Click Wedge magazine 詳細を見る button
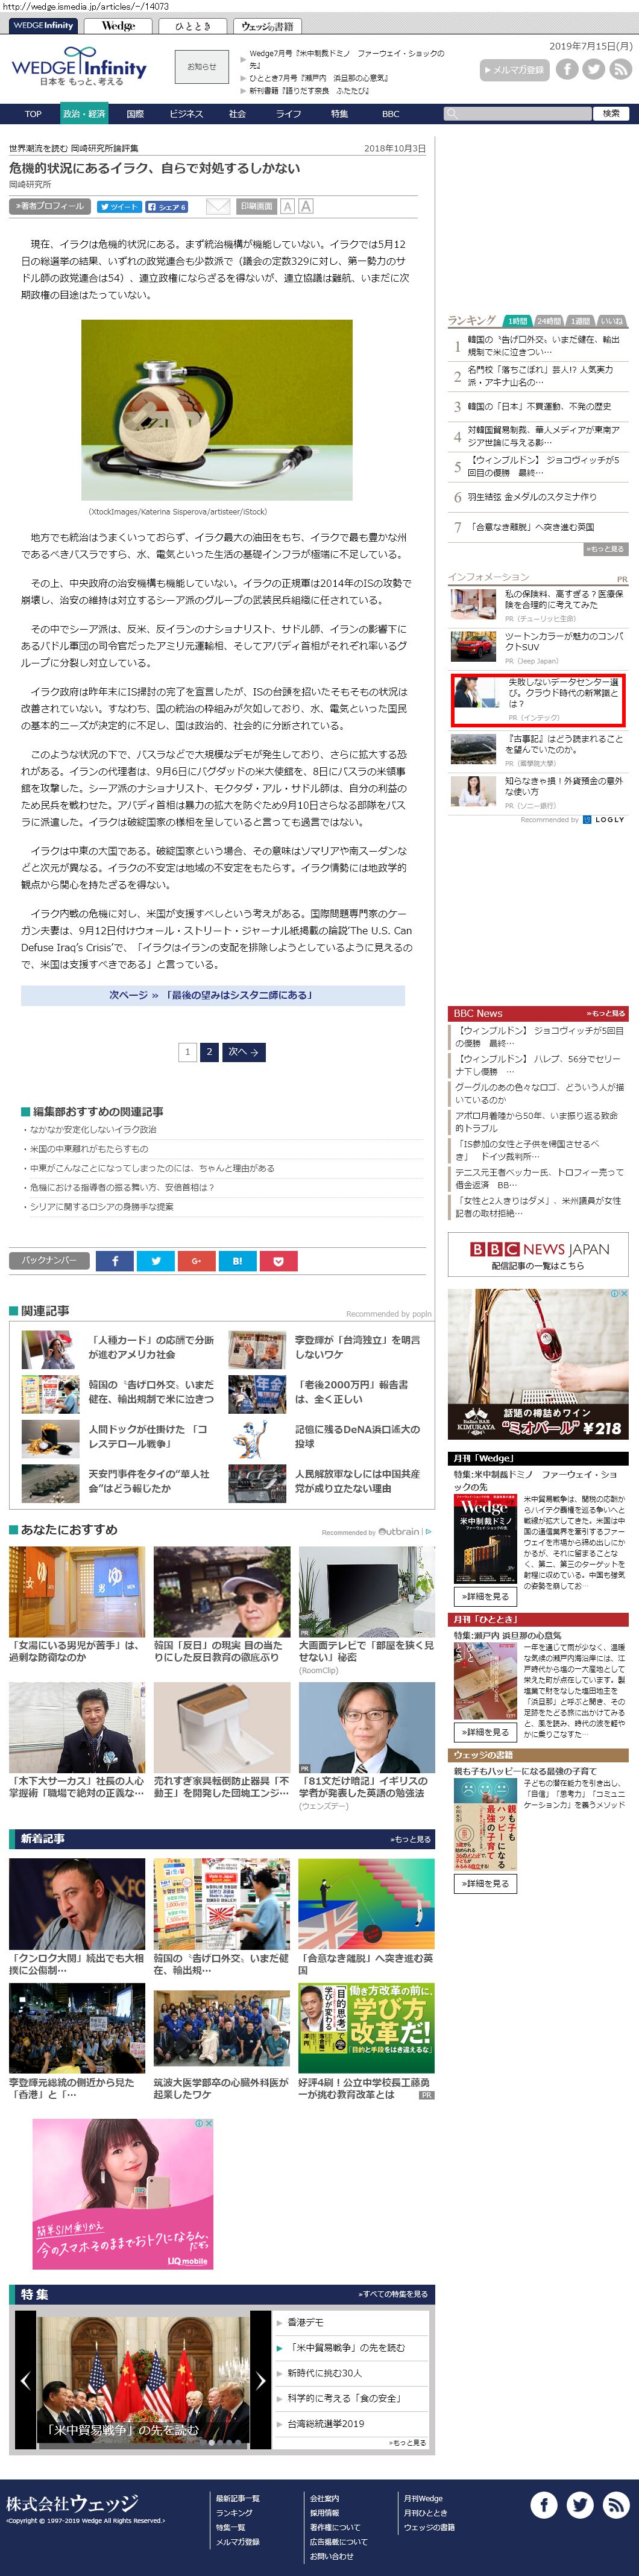 coord(485,1597)
